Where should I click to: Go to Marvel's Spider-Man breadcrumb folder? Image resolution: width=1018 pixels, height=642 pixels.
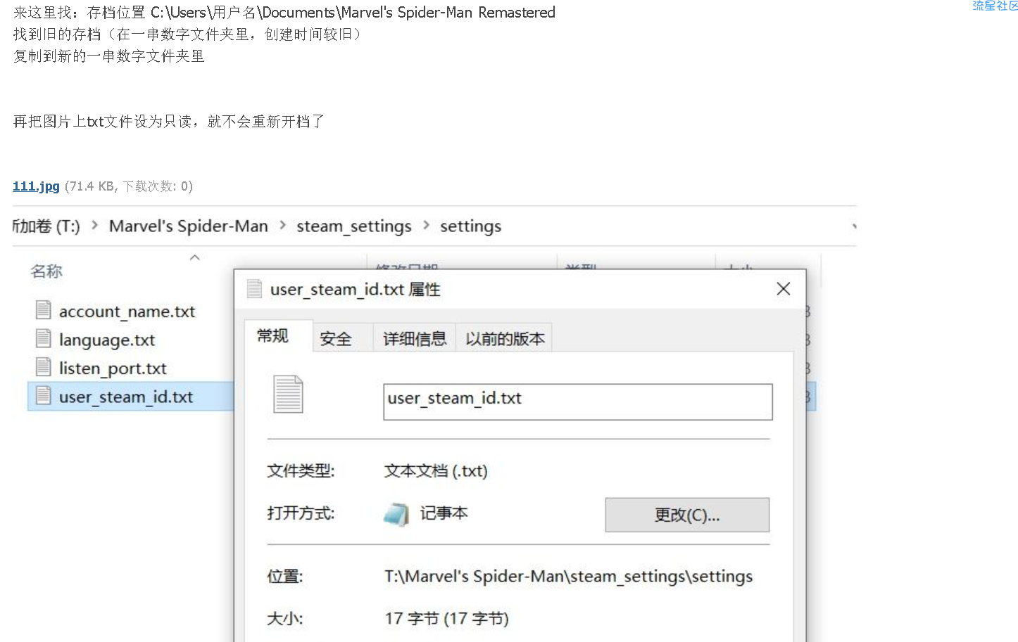(x=189, y=226)
